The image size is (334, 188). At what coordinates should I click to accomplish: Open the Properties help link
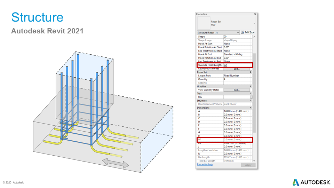tap(205, 164)
